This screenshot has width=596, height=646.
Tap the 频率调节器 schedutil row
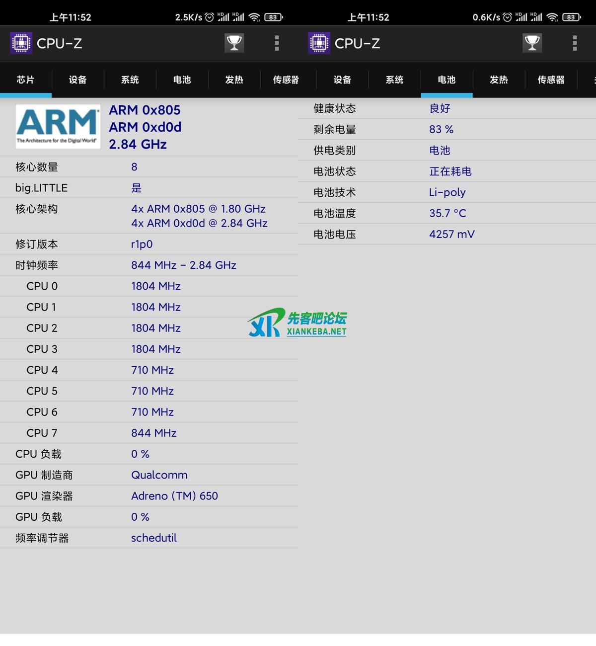click(149, 538)
